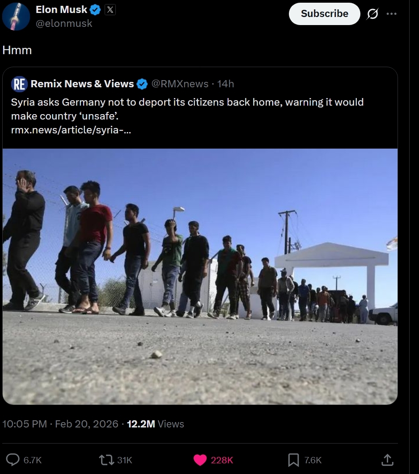The width and height of the screenshot is (419, 474).
Task: Open Elon Musk's rocket profile avatar
Action: click(16, 16)
